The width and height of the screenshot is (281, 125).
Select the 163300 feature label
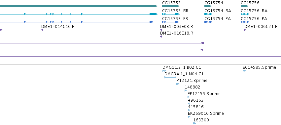[201, 120]
